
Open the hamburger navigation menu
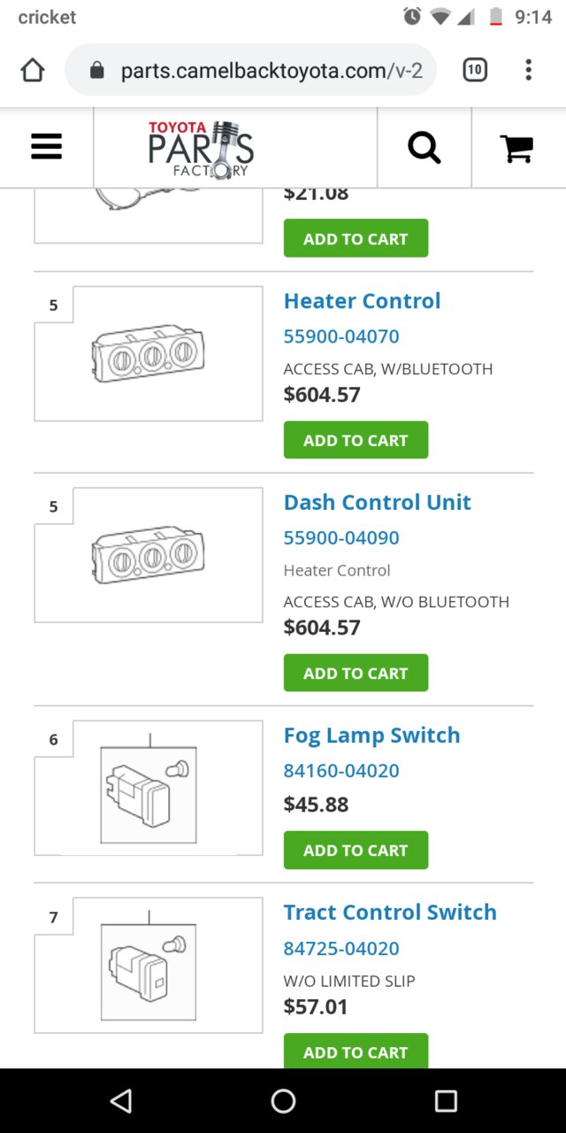(46, 147)
